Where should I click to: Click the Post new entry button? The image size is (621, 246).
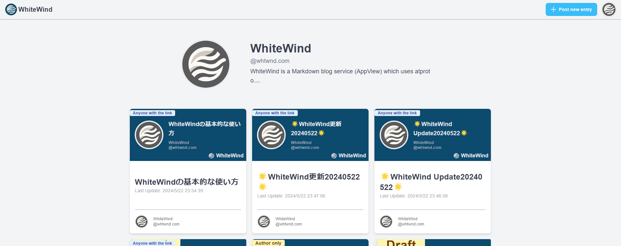coord(571,9)
